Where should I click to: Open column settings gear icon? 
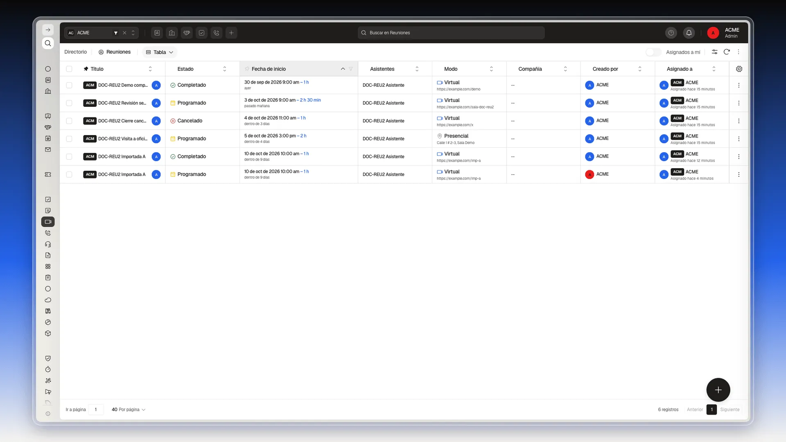click(739, 69)
